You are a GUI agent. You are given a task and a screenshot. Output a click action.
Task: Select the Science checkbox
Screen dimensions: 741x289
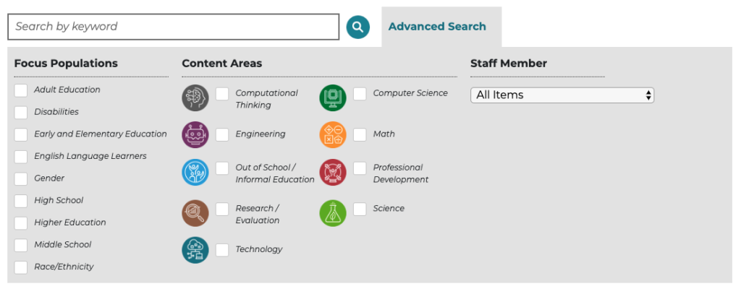coord(360,210)
